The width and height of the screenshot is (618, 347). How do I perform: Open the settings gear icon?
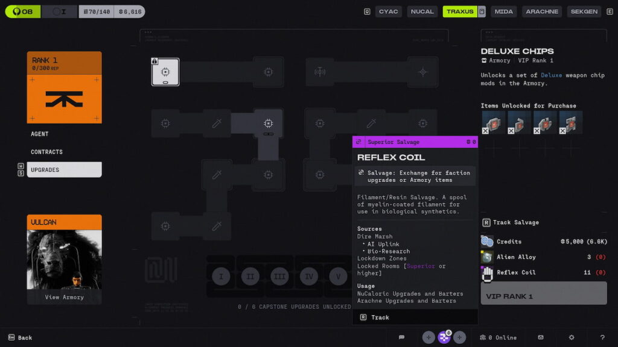[571, 337]
